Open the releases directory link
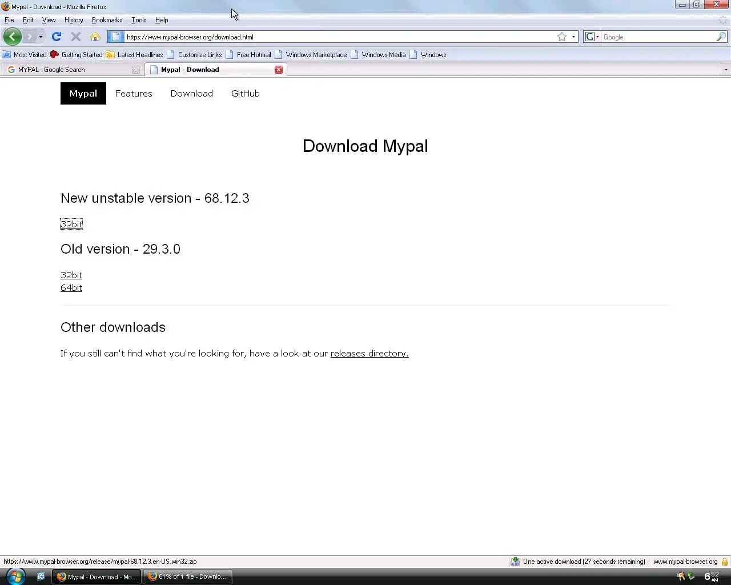Viewport: 731px width, 585px height. pos(369,354)
